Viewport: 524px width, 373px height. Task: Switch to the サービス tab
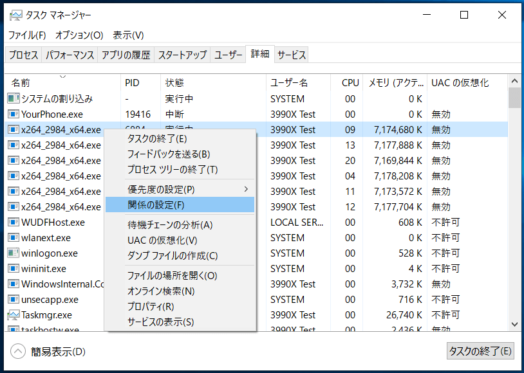point(292,55)
